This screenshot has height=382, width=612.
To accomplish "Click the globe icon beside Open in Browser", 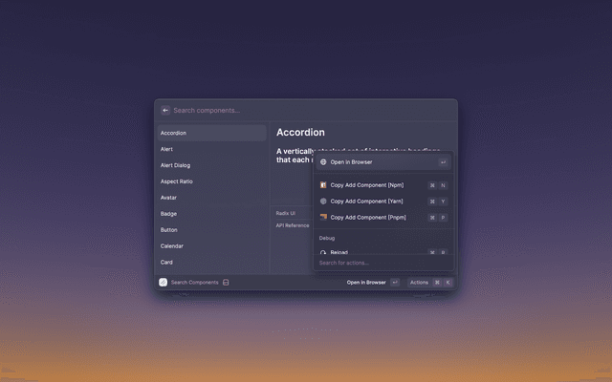I will coord(323,162).
